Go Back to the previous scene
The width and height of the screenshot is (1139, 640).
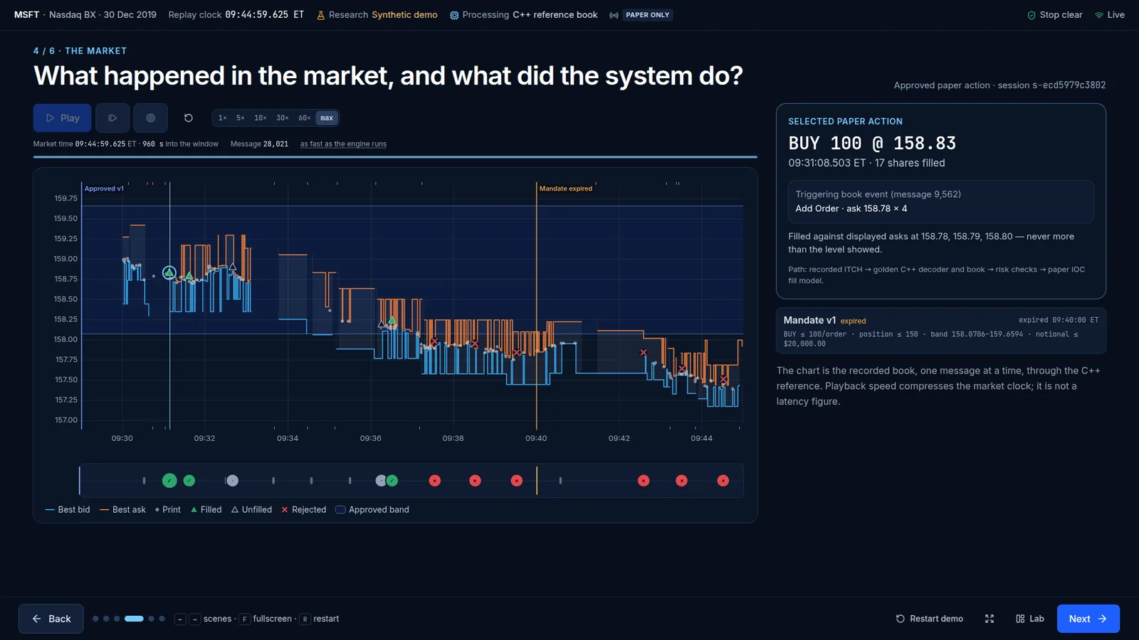(51, 619)
